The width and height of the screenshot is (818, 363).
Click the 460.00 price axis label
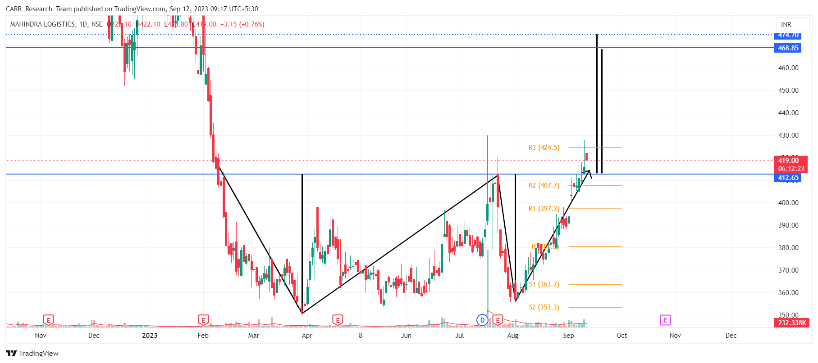click(788, 68)
